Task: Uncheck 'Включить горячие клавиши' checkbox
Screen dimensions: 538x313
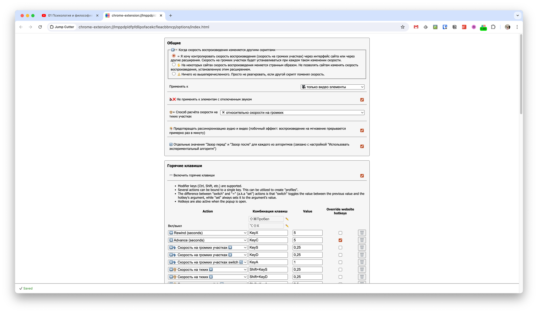Action: pos(362,176)
